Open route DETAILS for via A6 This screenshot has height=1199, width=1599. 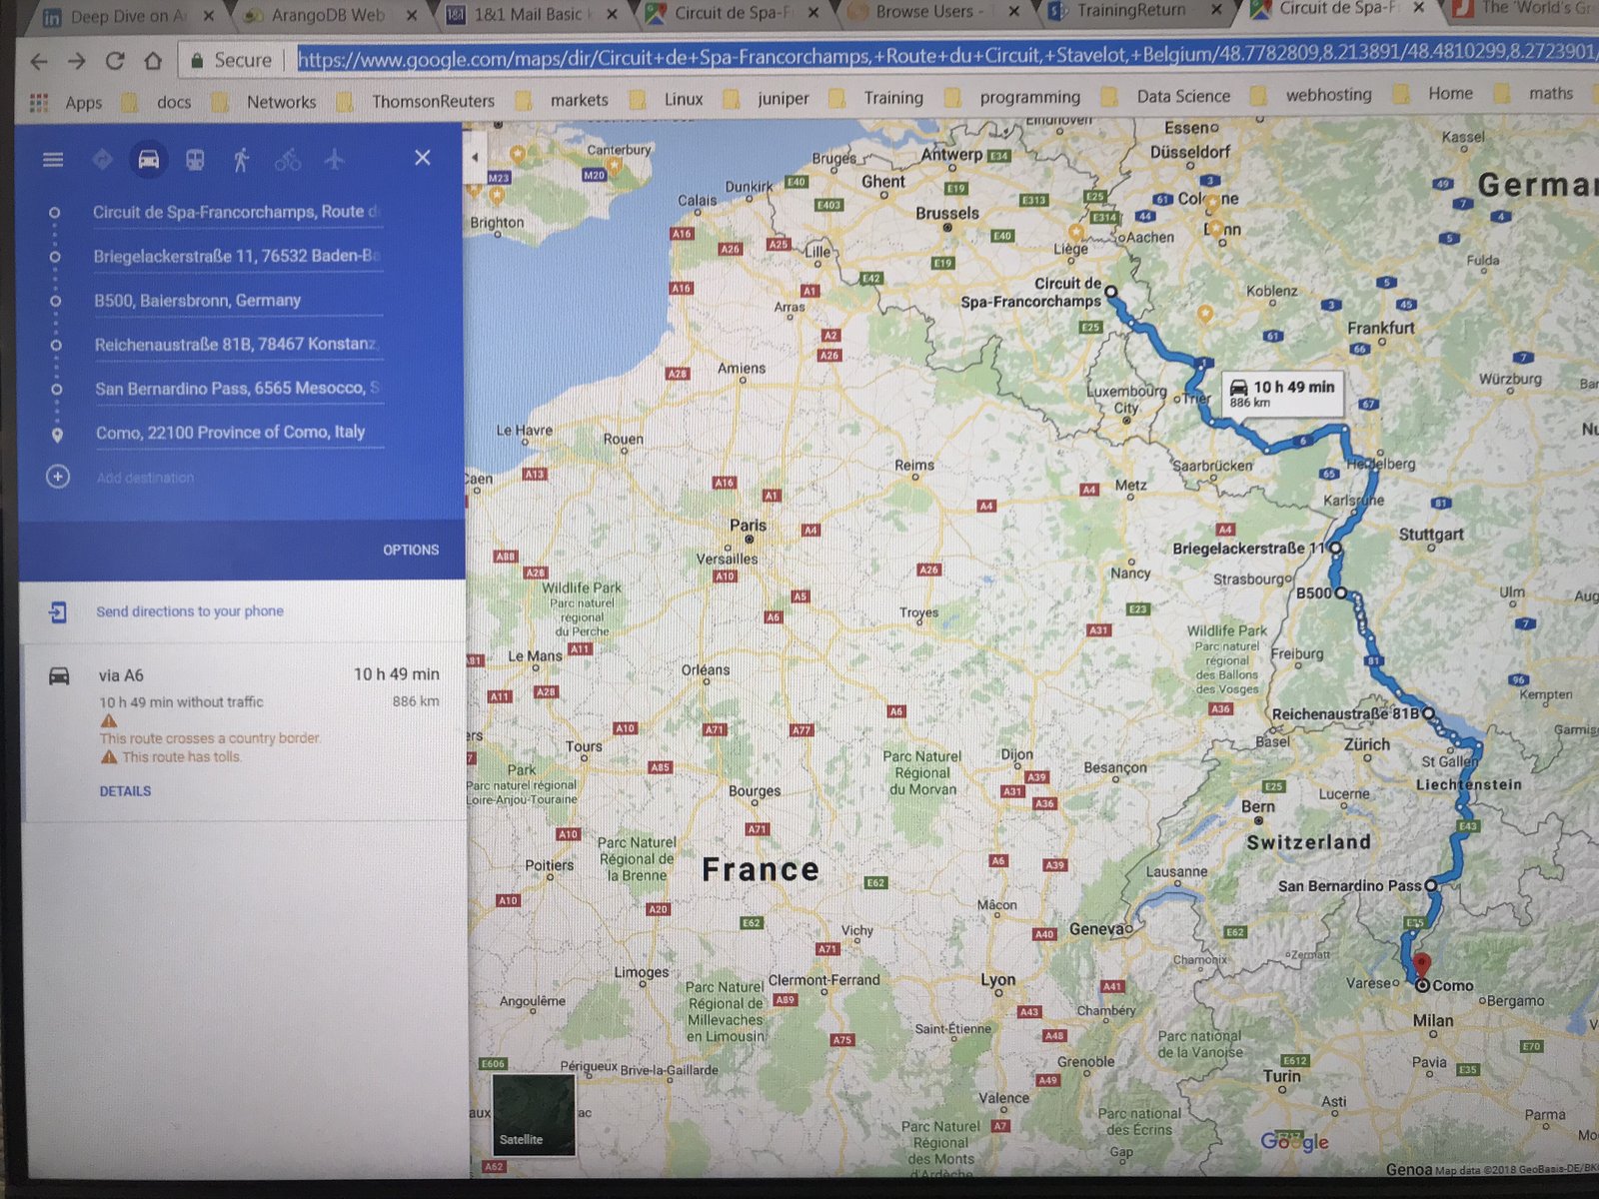125,790
